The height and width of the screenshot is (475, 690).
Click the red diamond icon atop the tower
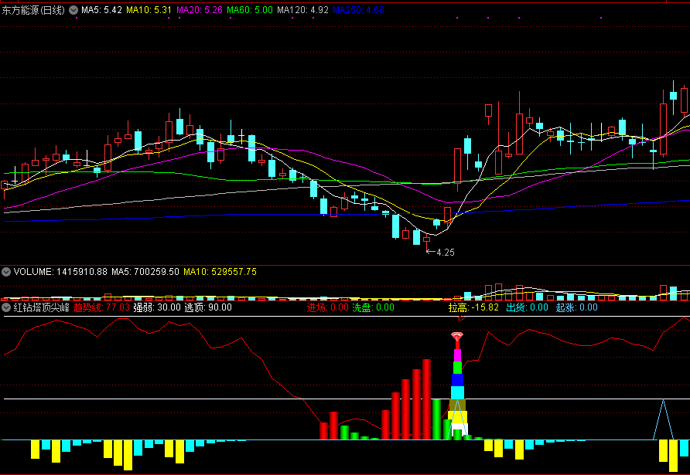coord(457,337)
